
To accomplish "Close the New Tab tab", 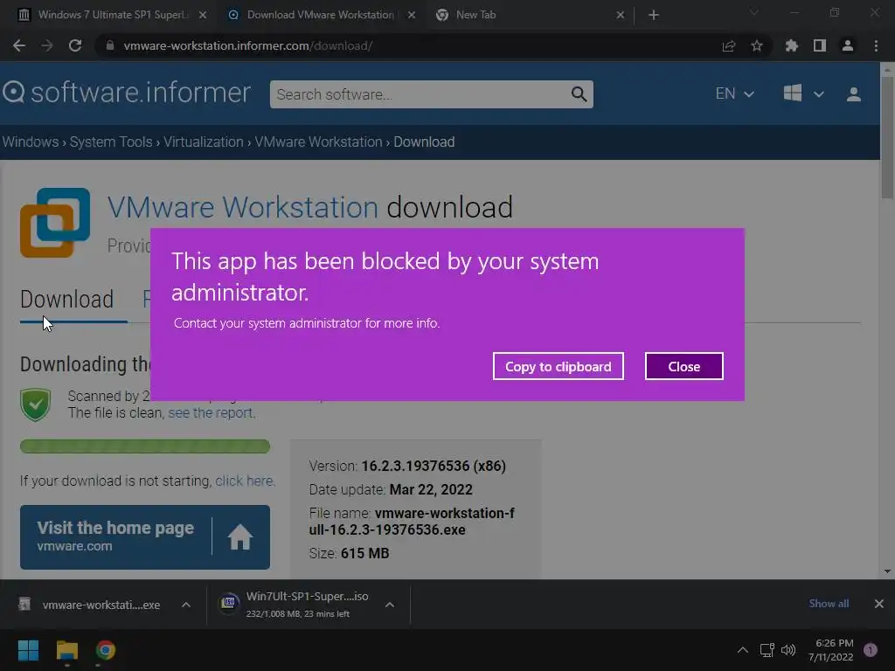I will click(621, 15).
